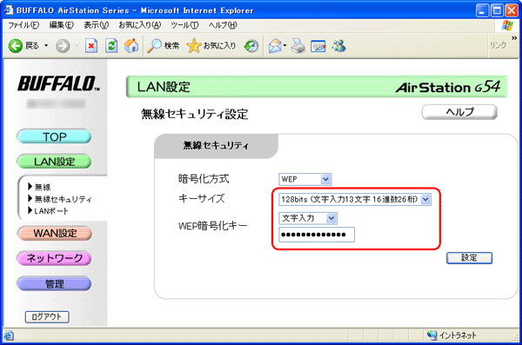Open the ツール(T) menu
Viewport: 522px width, 345px height.
click(184, 25)
